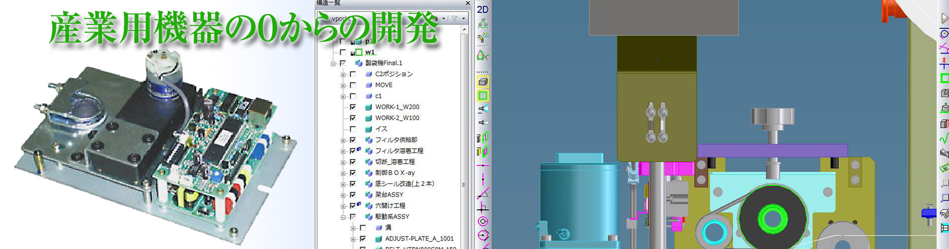Select the 制御BOX-ay tree label

coord(395,173)
